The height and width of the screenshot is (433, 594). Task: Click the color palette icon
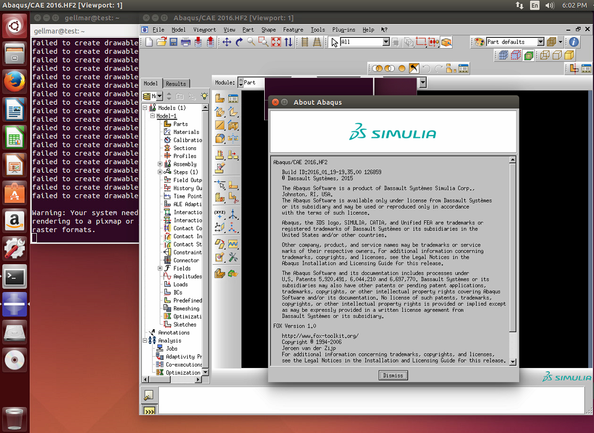[x=479, y=41]
